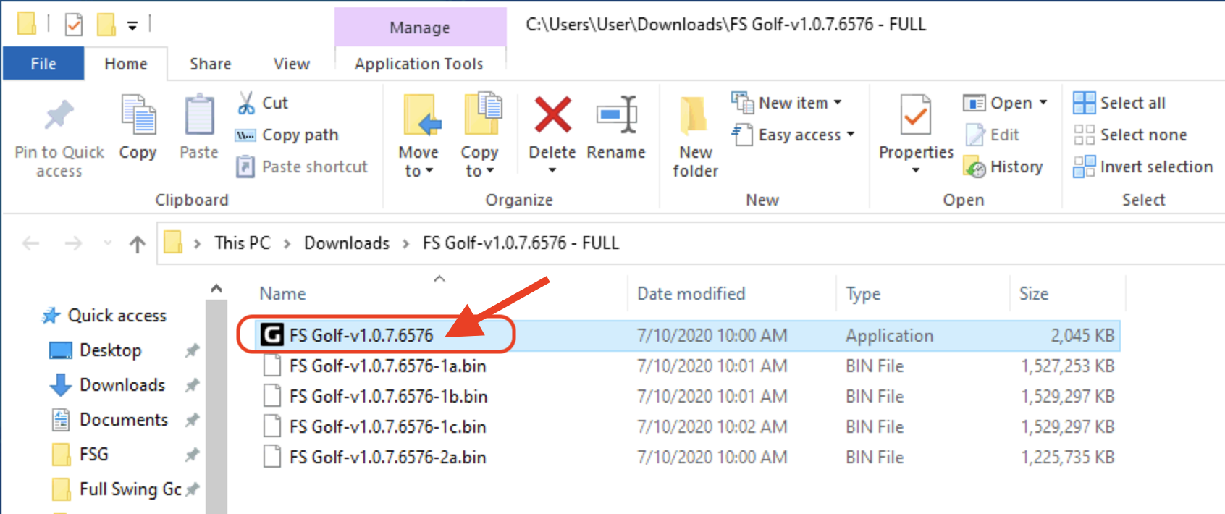The height and width of the screenshot is (514, 1225).
Task: Click the Open icon in Open group
Action: 974,104
